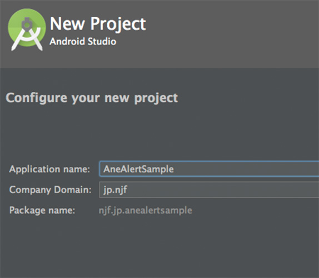319x278 pixels.
Task: Place cursor after jp.njf in Company Domain
Action: pyautogui.click(x=128, y=190)
